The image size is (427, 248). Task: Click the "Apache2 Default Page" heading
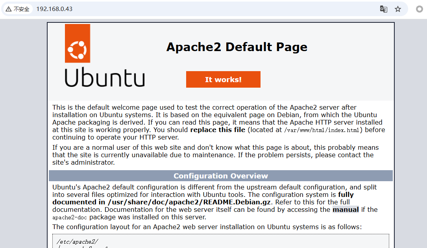[237, 47]
